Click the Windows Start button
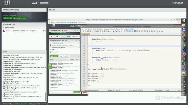Image resolution: width=188 pixels, height=105 pixels. (x=184, y=20)
